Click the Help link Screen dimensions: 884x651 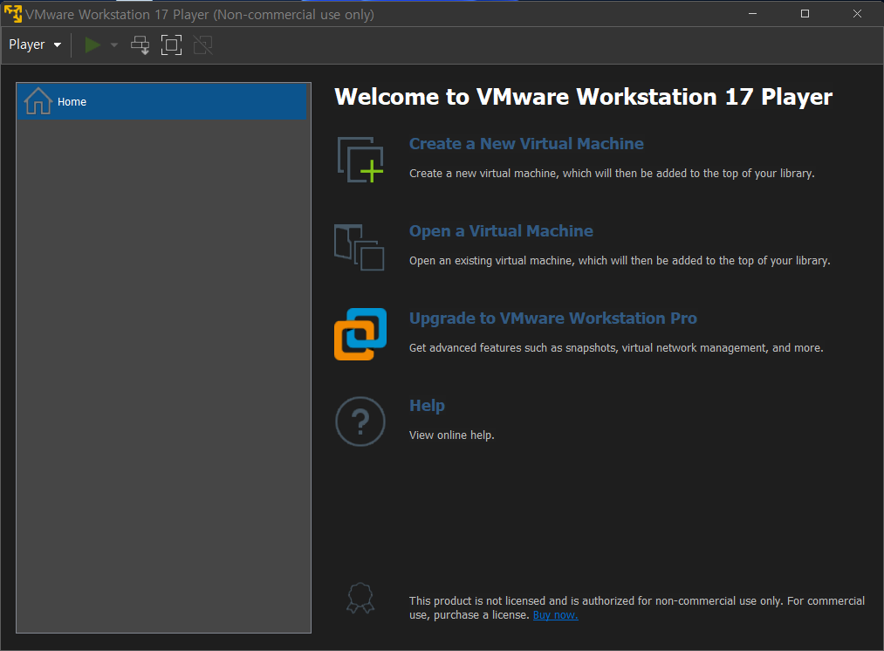pos(427,406)
